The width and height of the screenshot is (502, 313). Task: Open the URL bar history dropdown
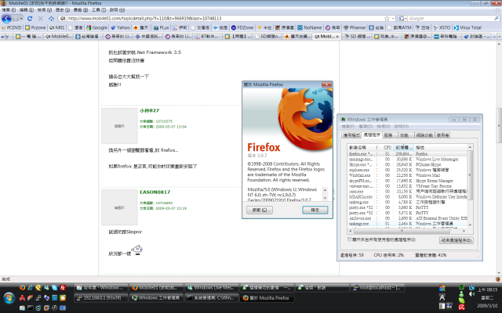[393, 19]
